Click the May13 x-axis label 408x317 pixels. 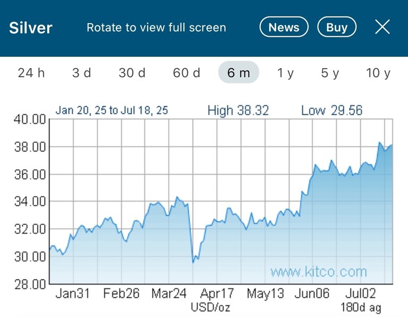(x=265, y=294)
